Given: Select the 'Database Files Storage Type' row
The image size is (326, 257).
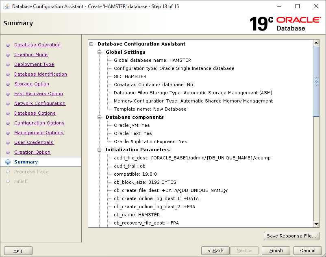Looking at the screenshot, I should tap(193, 93).
